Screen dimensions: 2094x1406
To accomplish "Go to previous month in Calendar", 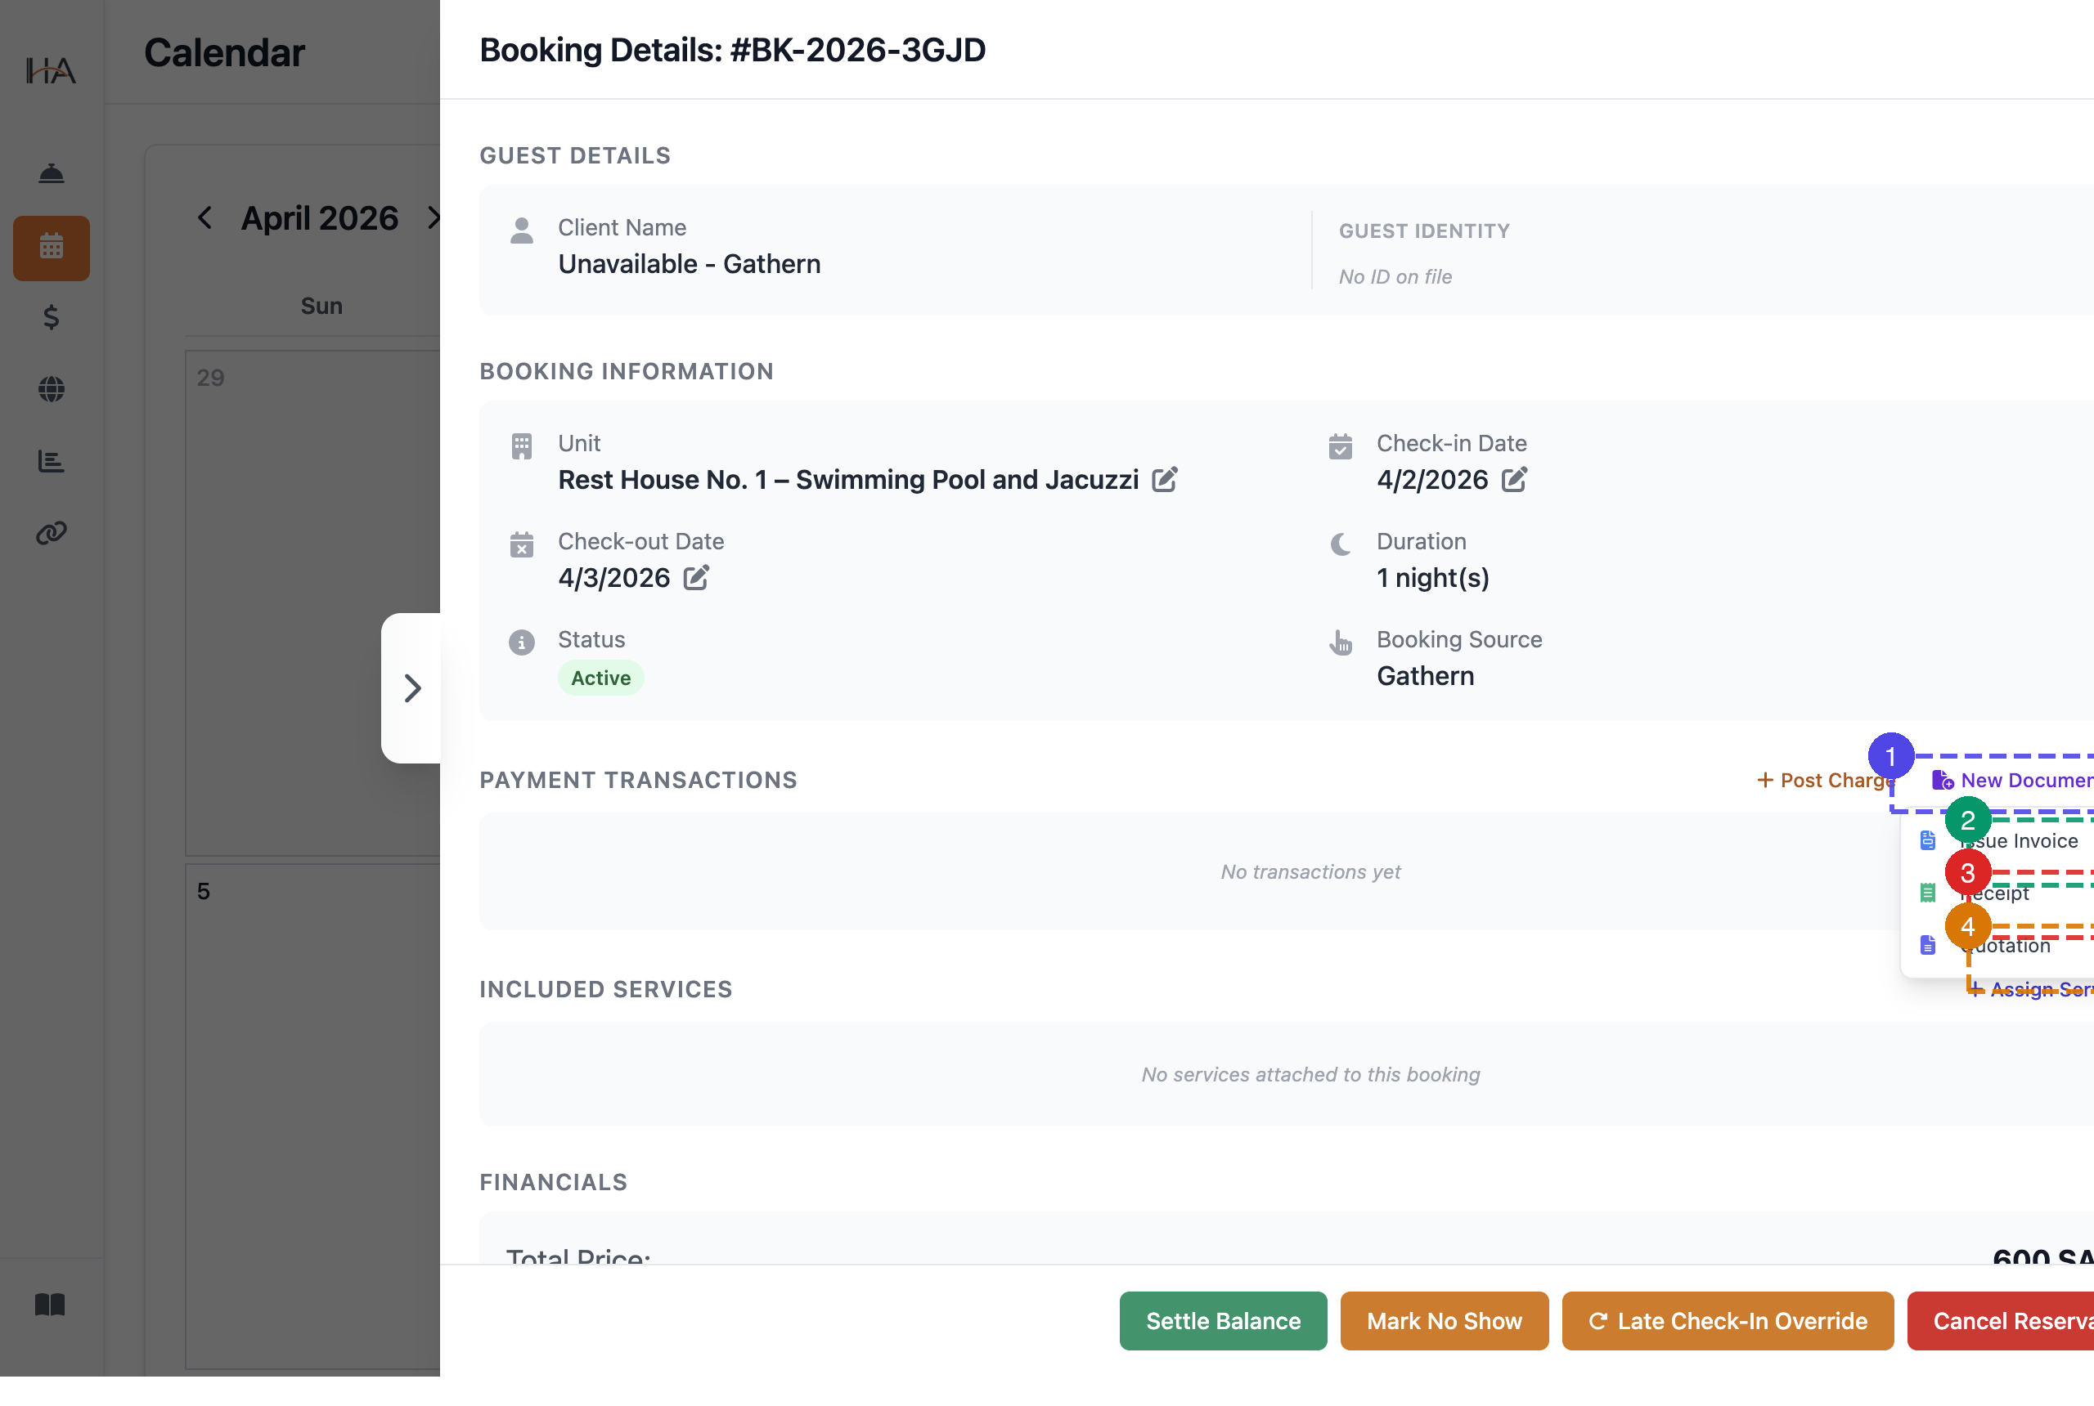I will coord(204,217).
